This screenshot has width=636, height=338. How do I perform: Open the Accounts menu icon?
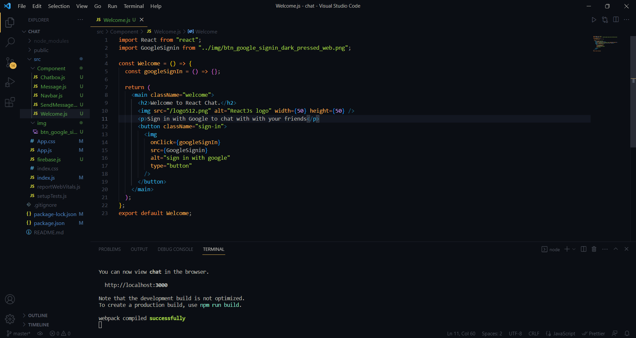click(x=10, y=299)
